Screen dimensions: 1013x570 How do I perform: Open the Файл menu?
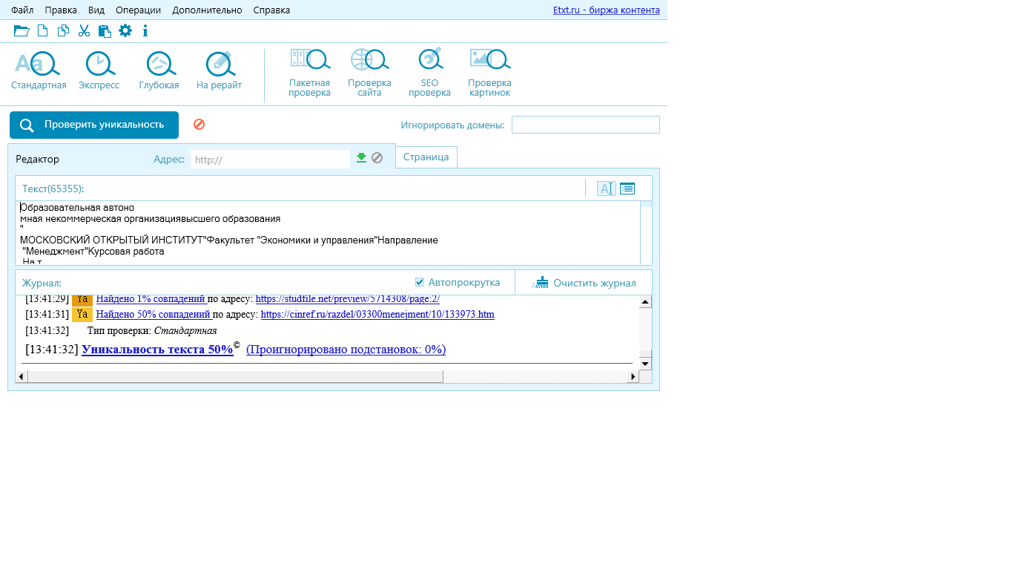tap(22, 10)
